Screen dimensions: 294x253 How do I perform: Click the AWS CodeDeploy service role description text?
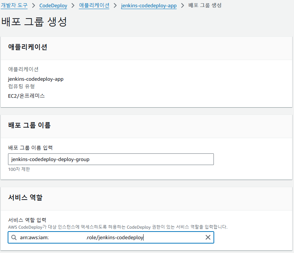pyautogui.click(x=118, y=227)
